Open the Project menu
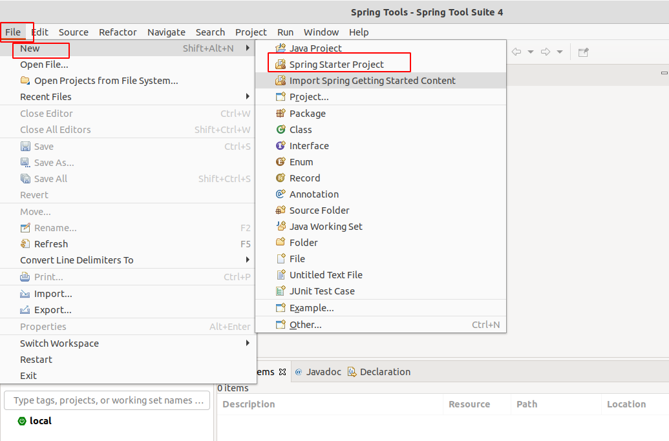 (x=251, y=32)
